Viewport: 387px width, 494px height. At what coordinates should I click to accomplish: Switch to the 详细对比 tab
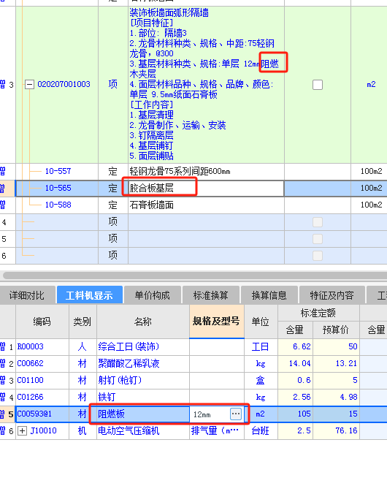[27, 295]
